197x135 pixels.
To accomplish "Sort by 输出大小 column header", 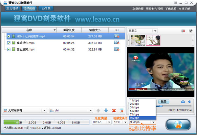I will pos(95,30).
